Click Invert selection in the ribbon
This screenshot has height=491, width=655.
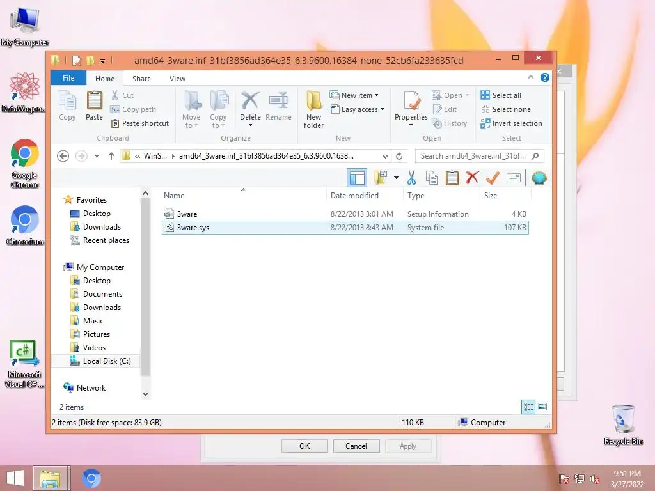point(511,123)
